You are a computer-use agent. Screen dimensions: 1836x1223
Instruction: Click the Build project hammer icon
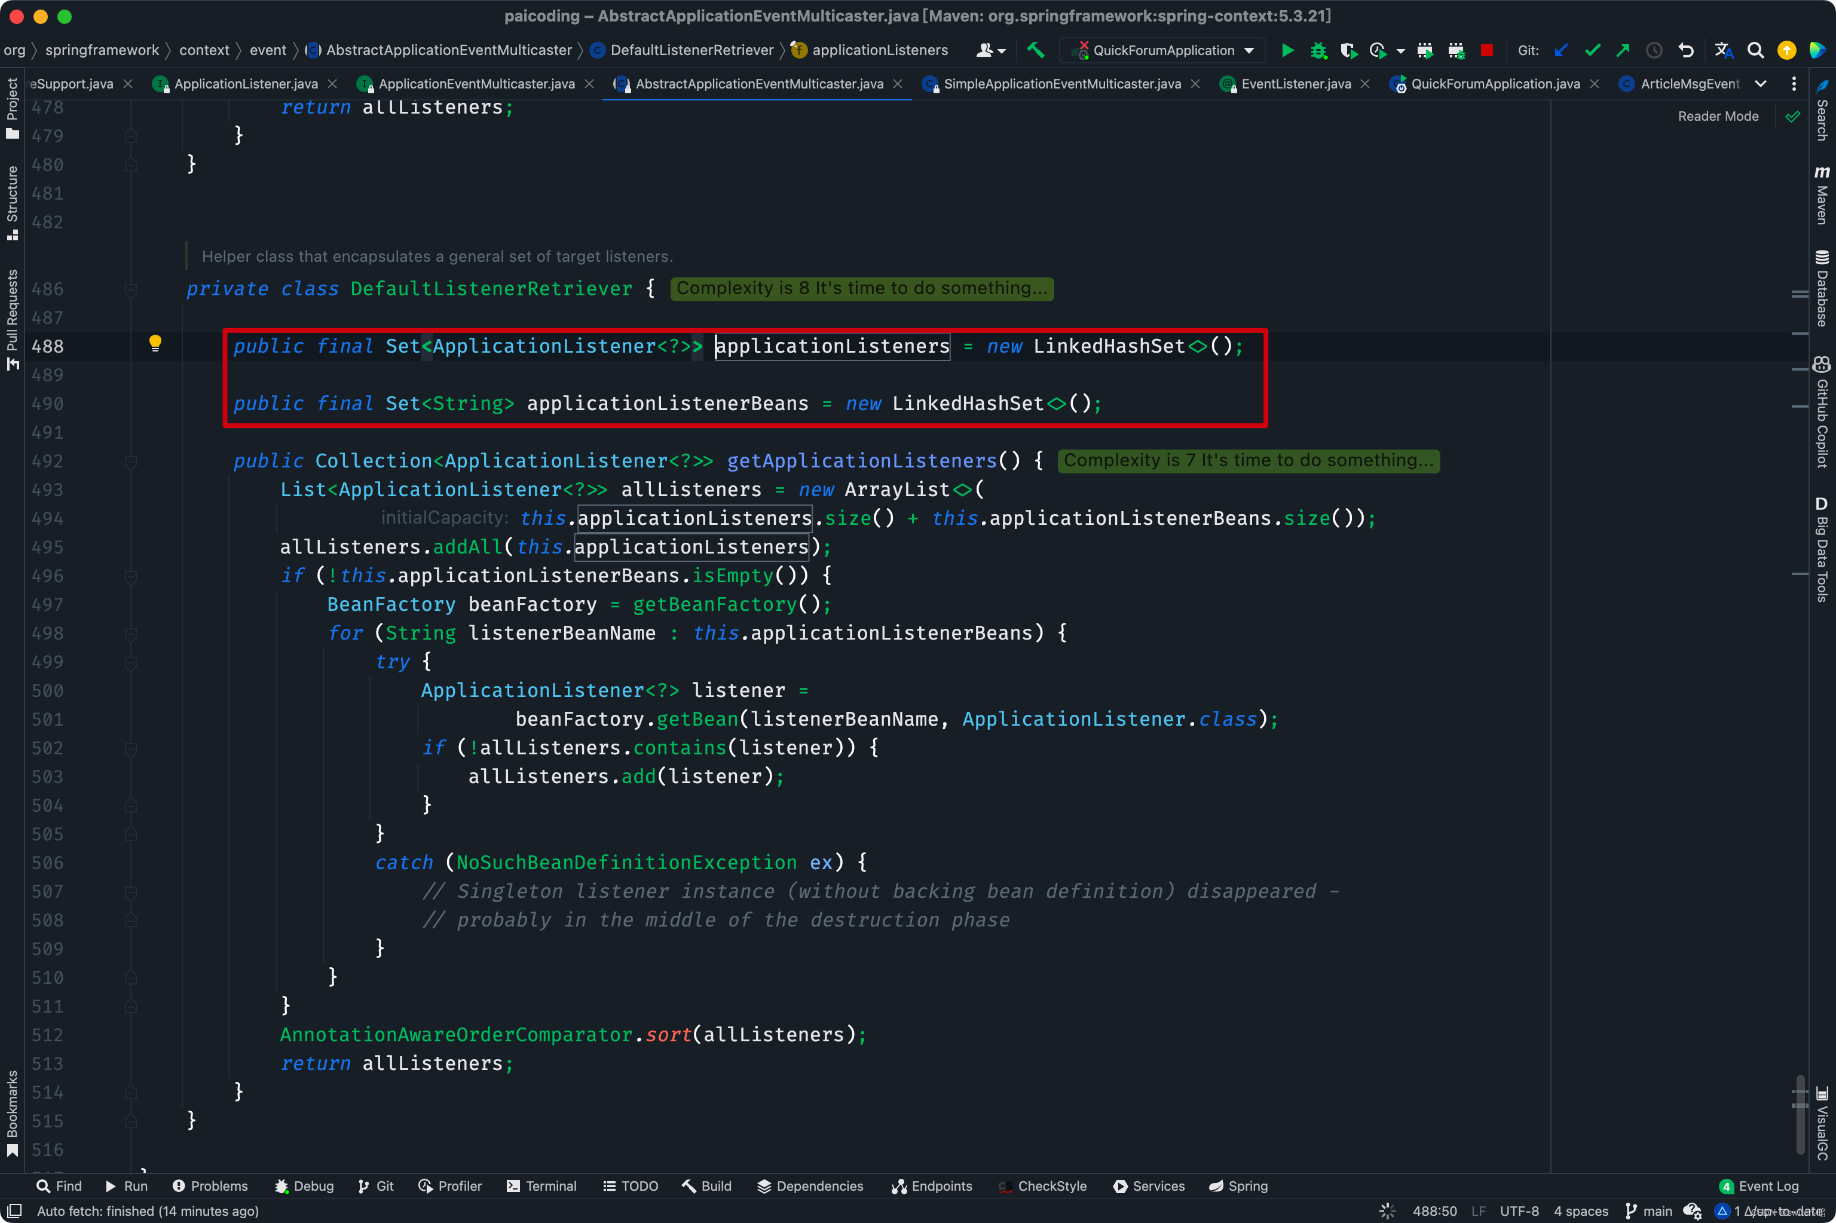coord(1035,51)
